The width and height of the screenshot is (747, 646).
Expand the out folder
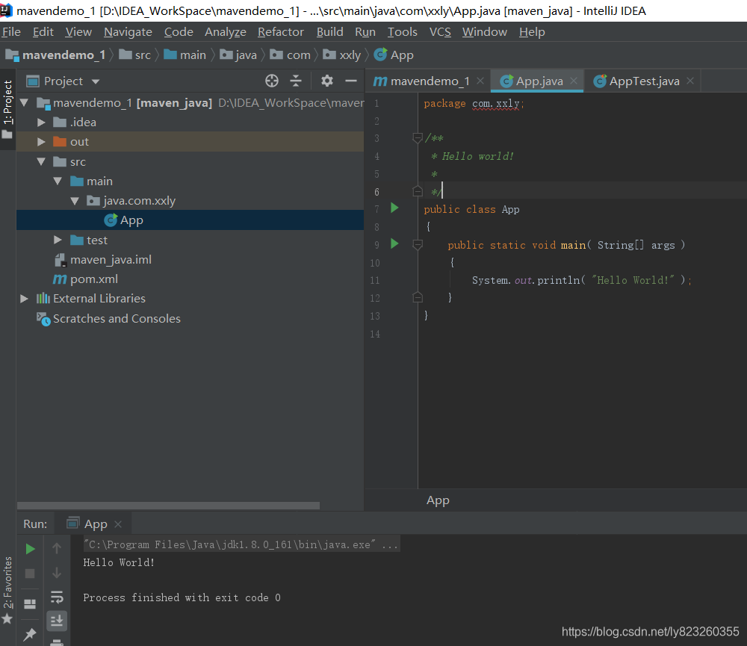(x=41, y=142)
